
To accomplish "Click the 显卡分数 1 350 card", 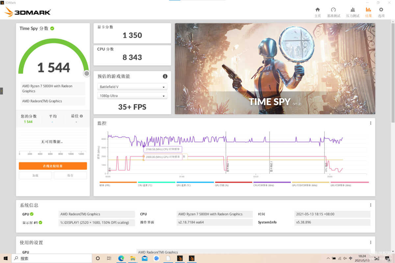I will [132, 33].
